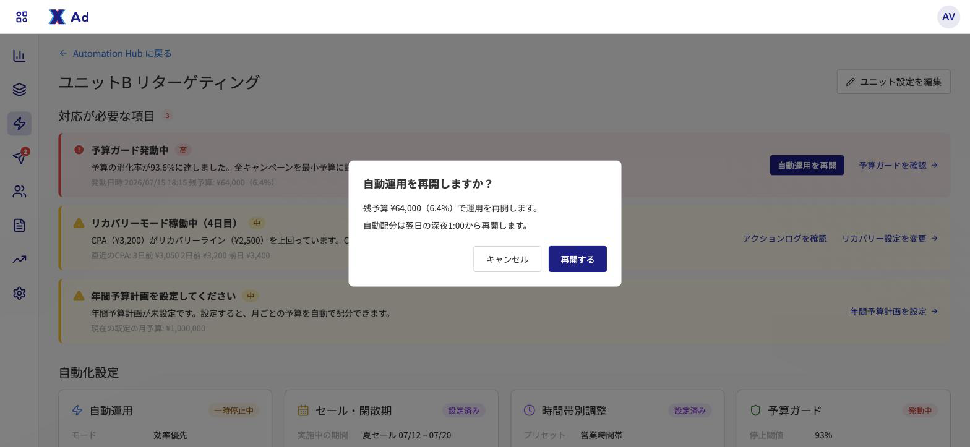This screenshot has height=447, width=970.
Task: Go back via Automation Hub に戻る link
Action: (x=116, y=53)
